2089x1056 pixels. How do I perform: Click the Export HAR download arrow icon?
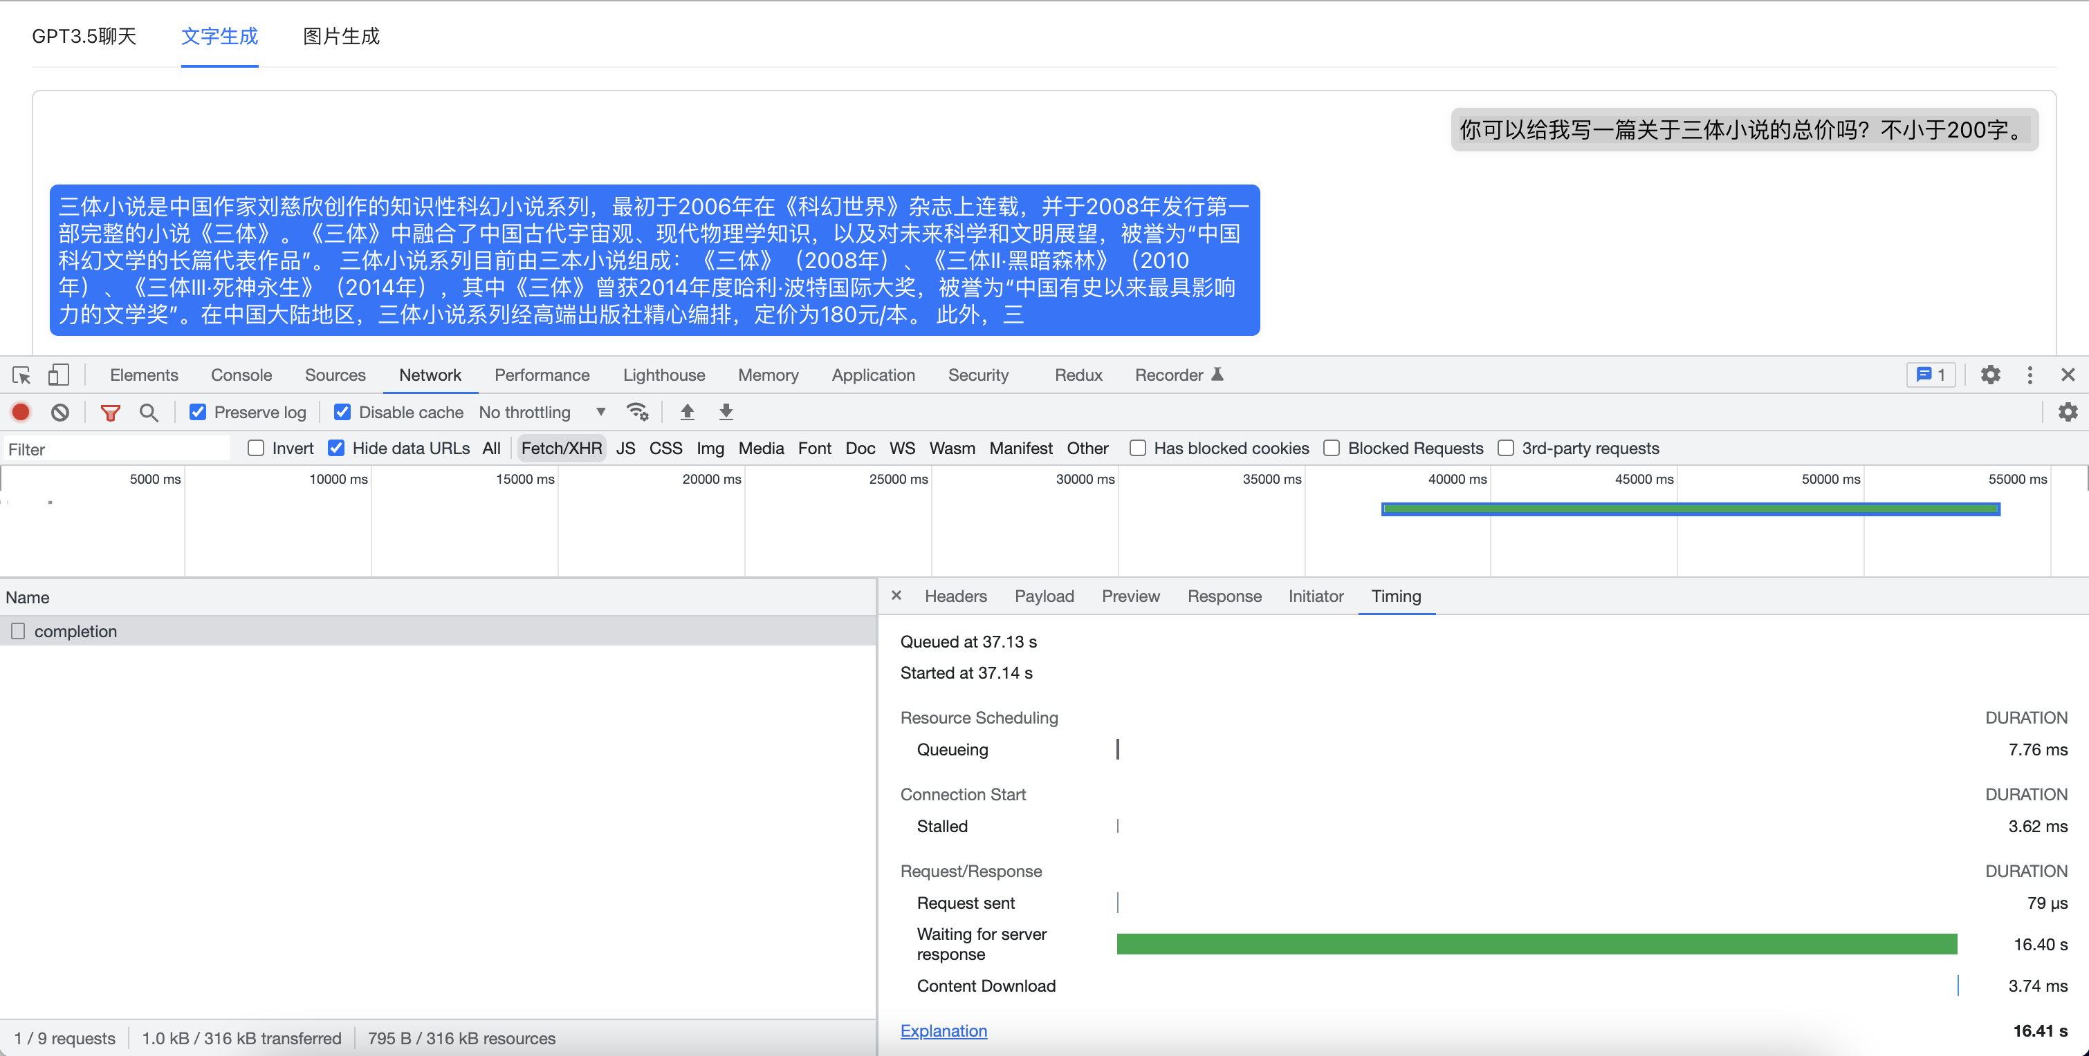[726, 413]
